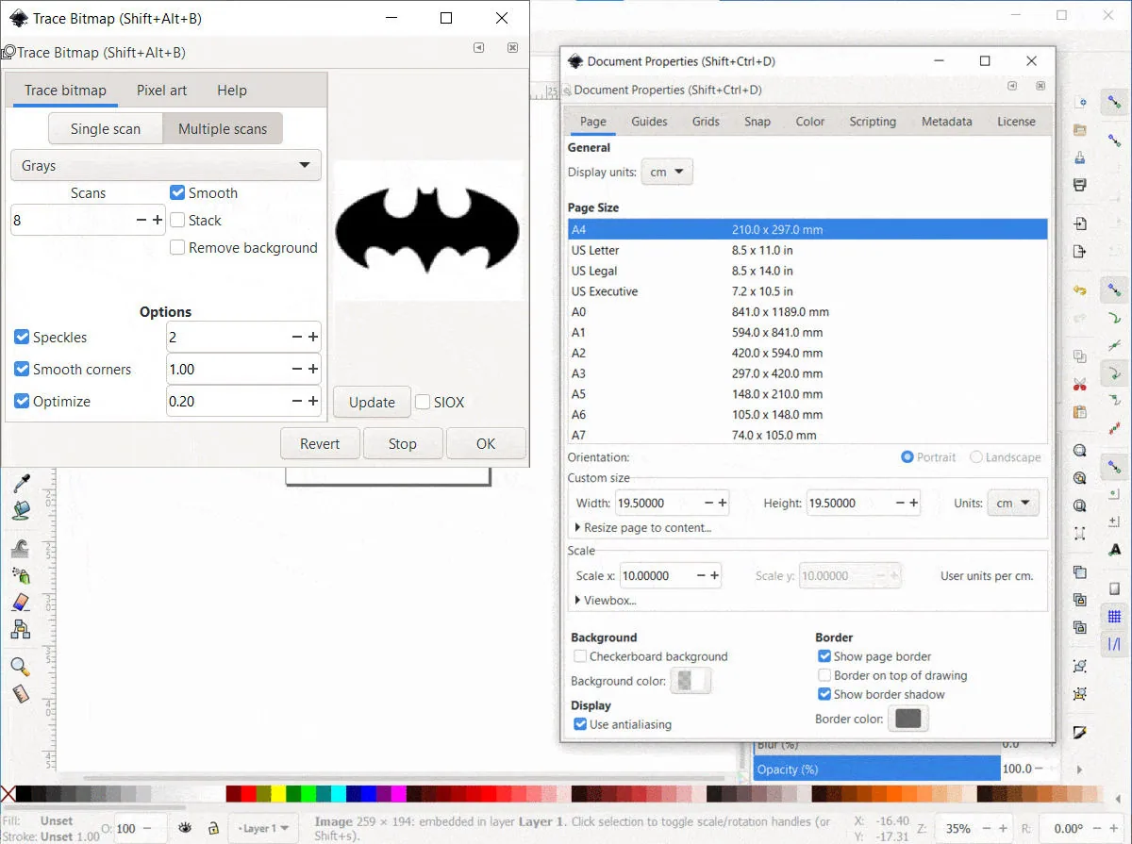Toggle grid snapping icon

[x=1114, y=617]
